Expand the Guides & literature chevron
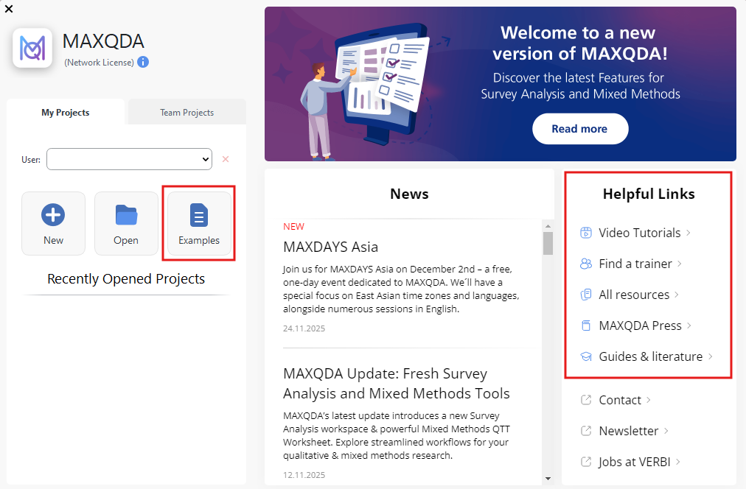This screenshot has height=489, width=746. click(711, 356)
